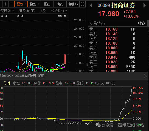Screen dimensions: 149x131
Task: Select 卖五 row price 18.060
Action: tap(111, 53)
